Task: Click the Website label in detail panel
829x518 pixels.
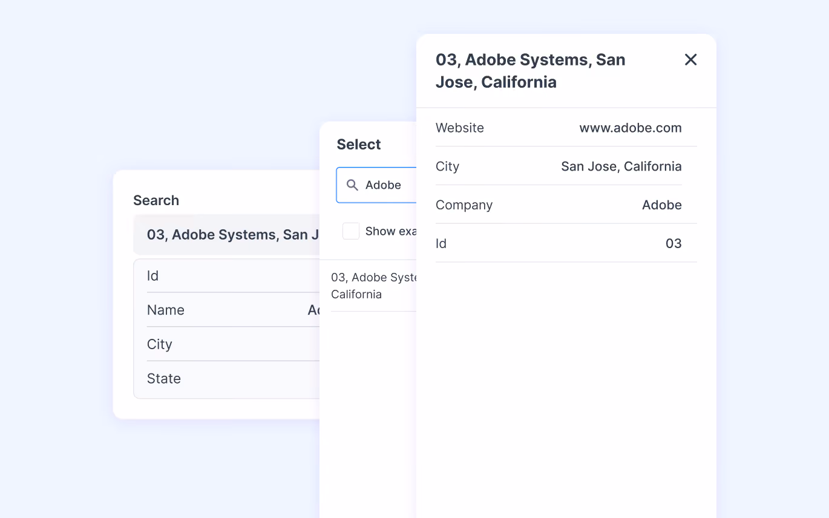Action: point(460,128)
